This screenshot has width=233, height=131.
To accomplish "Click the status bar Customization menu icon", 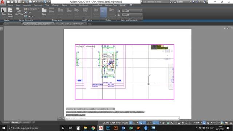I will tap(231, 123).
